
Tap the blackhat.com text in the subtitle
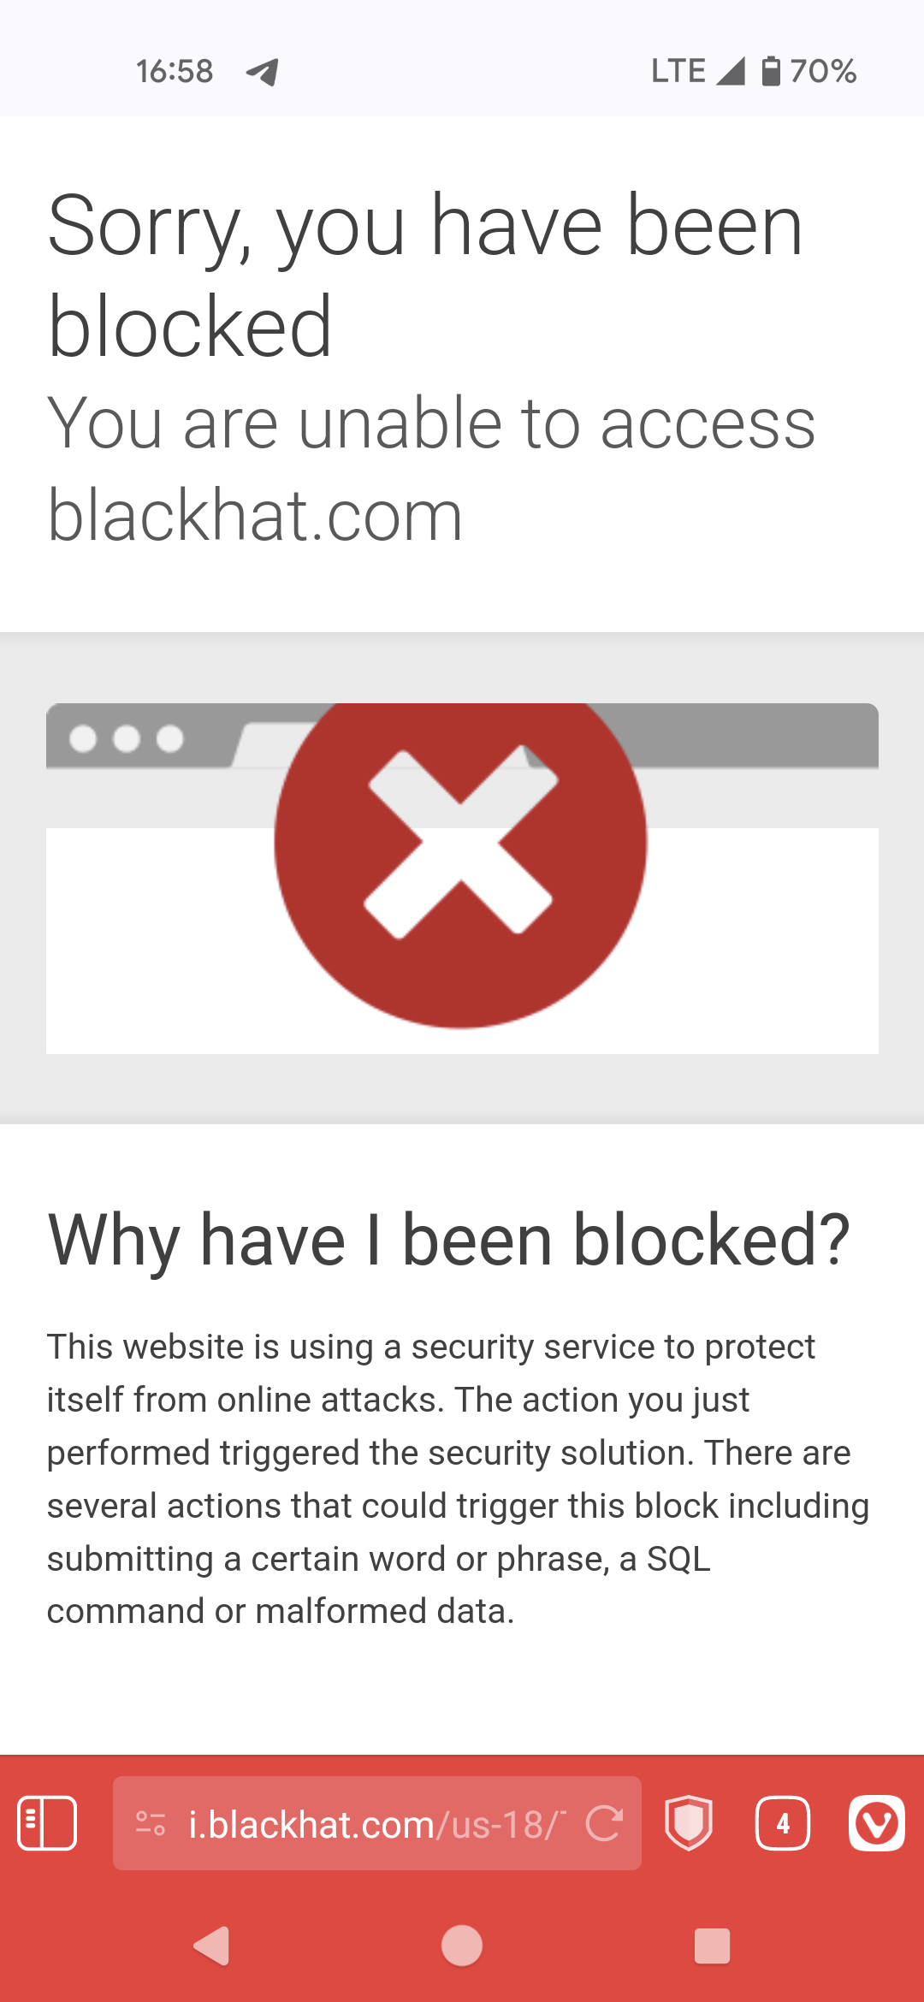click(x=255, y=515)
